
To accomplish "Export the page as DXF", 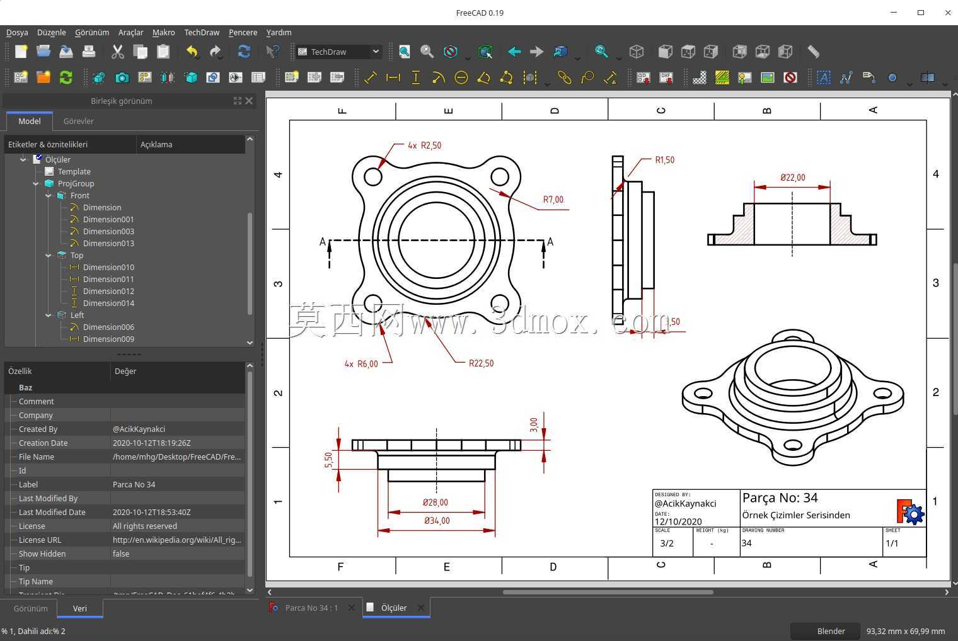I will tap(666, 77).
